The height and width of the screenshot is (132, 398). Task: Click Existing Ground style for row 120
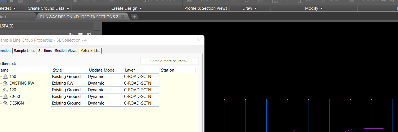pos(69,90)
